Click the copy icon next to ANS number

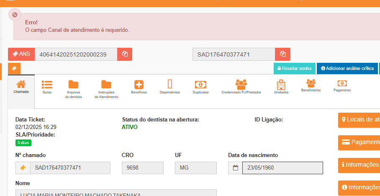point(125,54)
